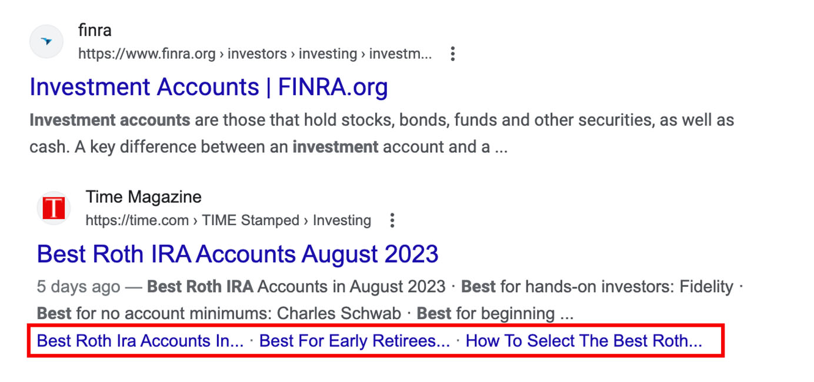Screen dimensions: 814x382
Task: Open the "Investment Accounts | FINRA.org" result
Action: click(209, 87)
